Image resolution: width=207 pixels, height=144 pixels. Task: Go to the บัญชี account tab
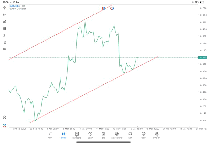point(143,135)
